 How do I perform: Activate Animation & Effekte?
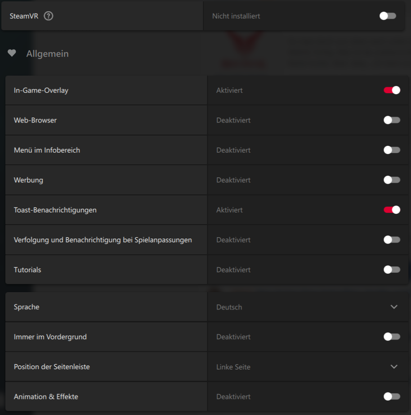391,397
